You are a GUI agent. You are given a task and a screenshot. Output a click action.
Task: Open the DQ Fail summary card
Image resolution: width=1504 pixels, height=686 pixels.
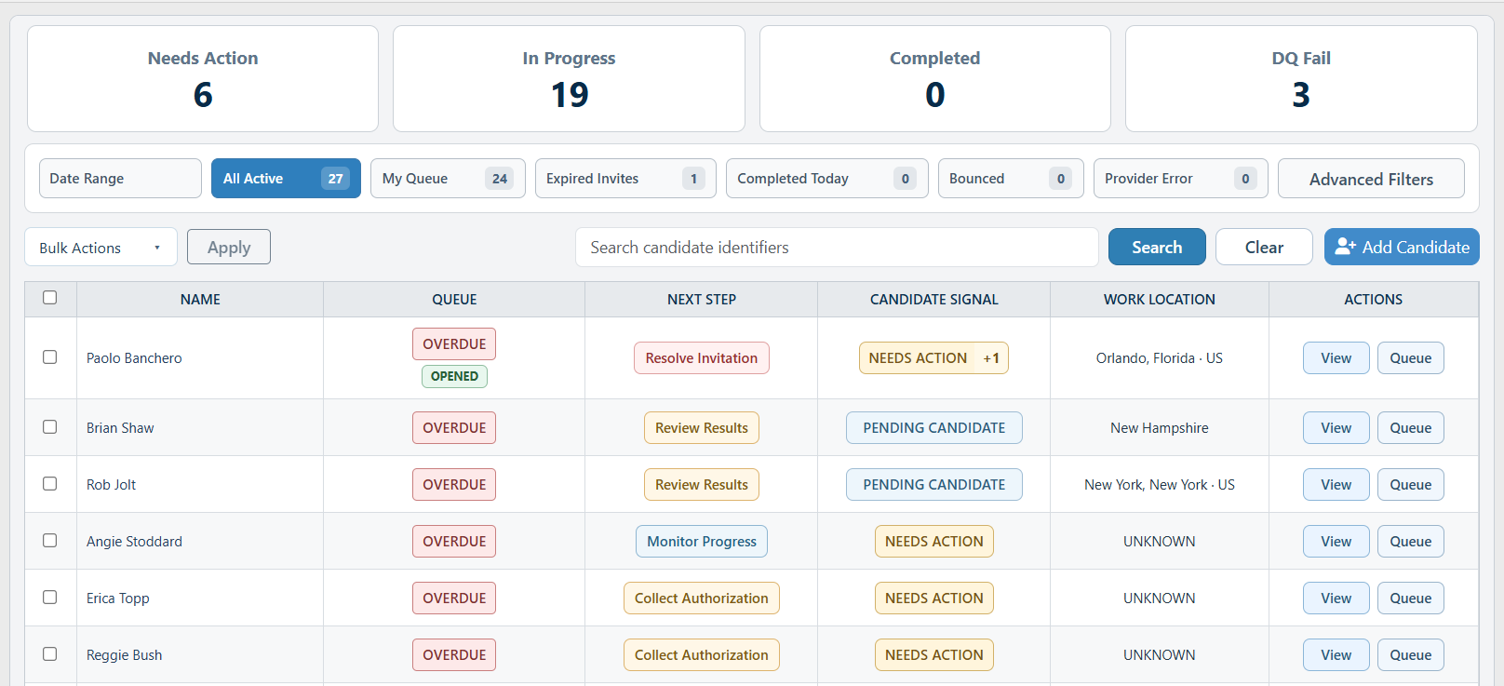pos(1301,78)
